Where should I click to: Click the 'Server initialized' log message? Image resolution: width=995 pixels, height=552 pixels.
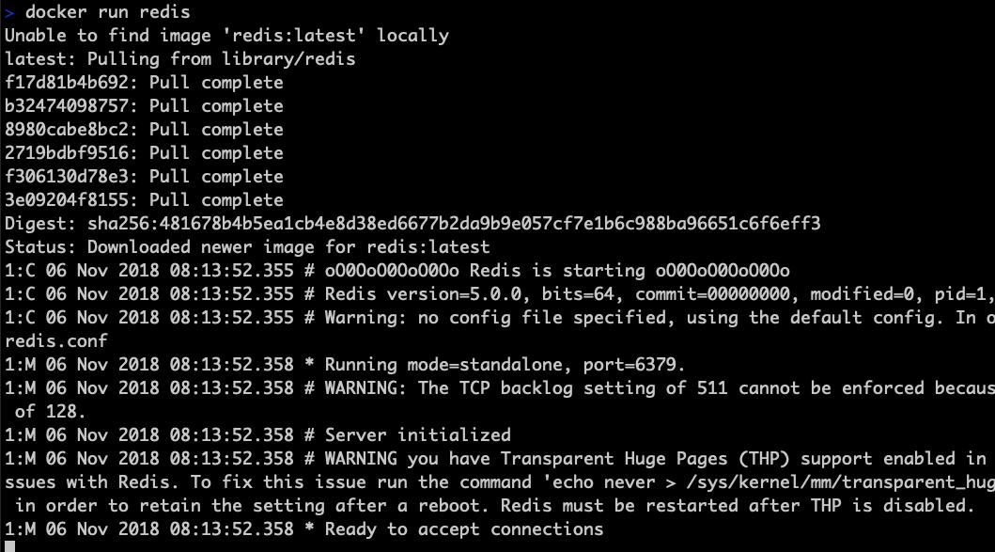[417, 435]
